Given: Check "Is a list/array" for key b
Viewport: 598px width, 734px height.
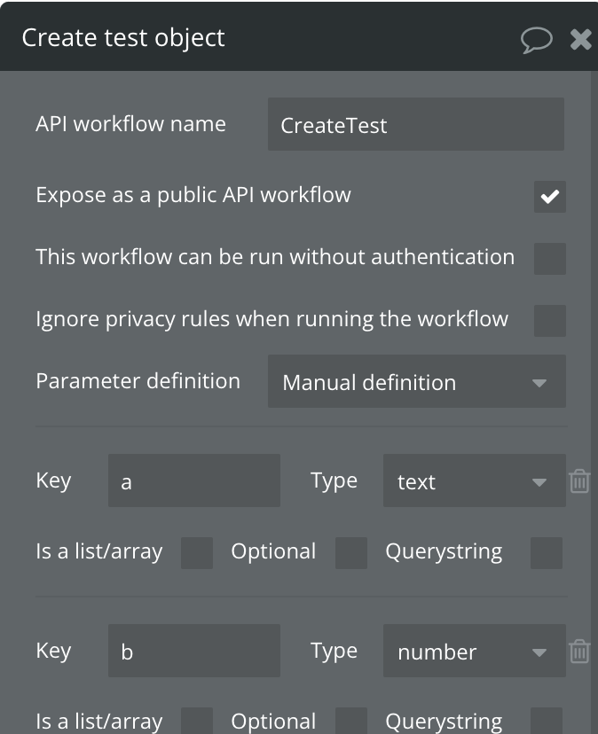Looking at the screenshot, I should point(195,721).
